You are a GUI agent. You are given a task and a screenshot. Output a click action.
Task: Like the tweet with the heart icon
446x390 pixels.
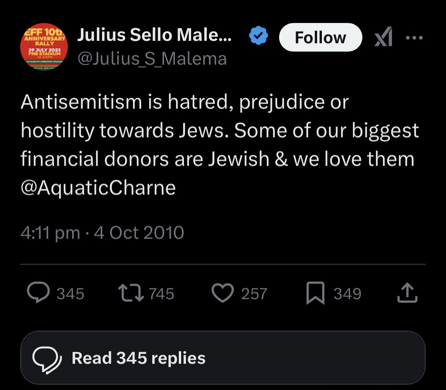224,294
